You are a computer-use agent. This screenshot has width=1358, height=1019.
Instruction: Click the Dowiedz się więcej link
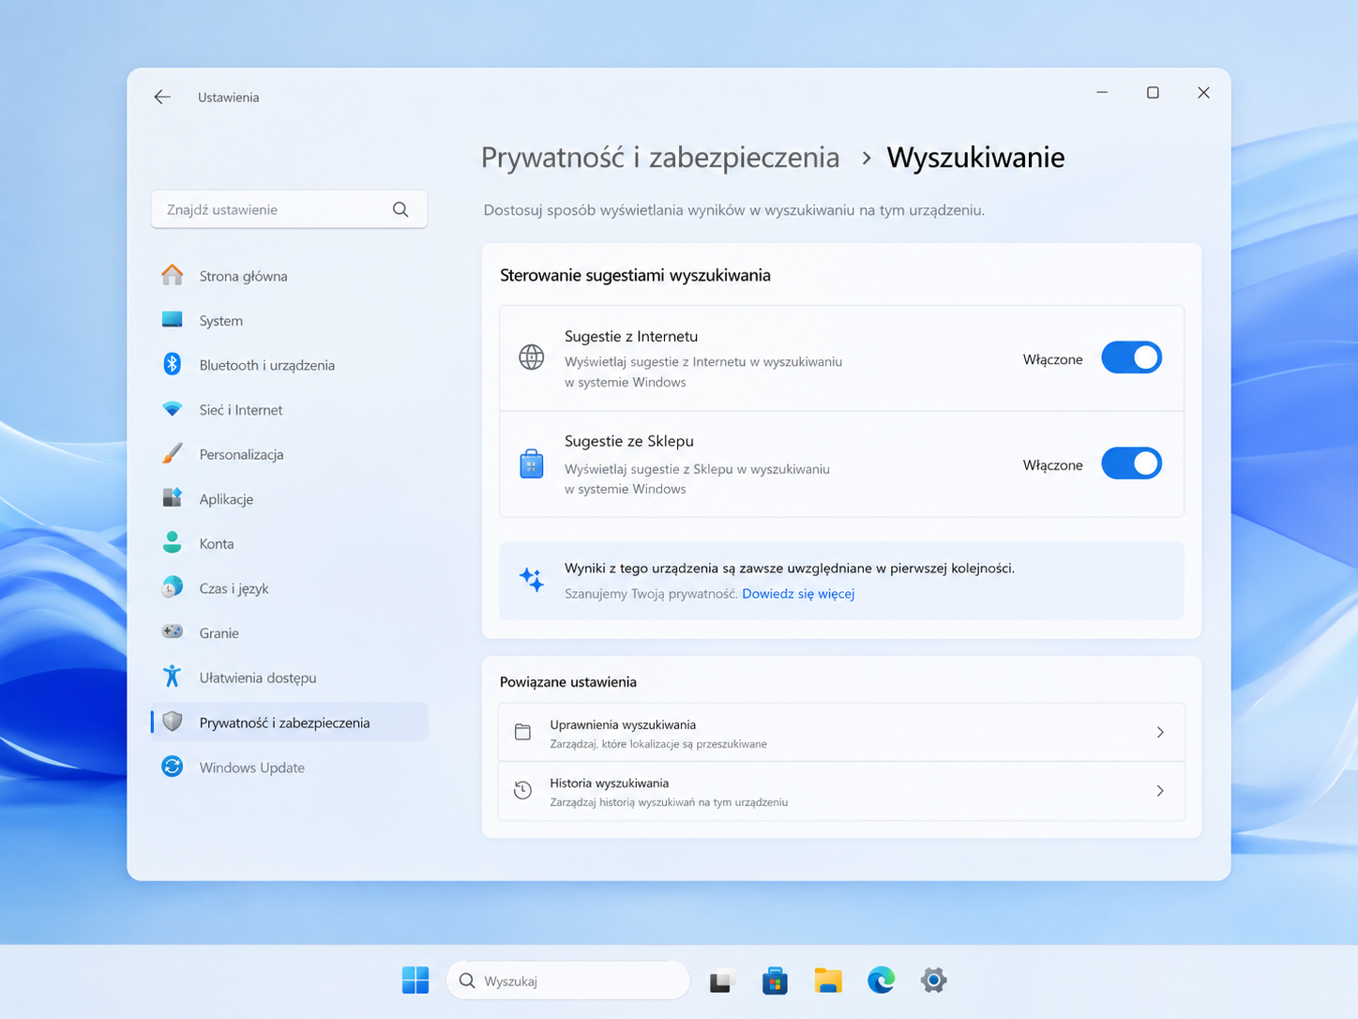coord(798,593)
